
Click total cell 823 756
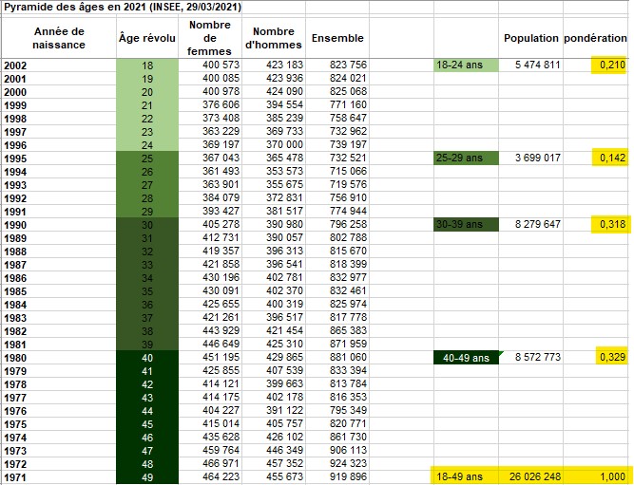pos(337,65)
